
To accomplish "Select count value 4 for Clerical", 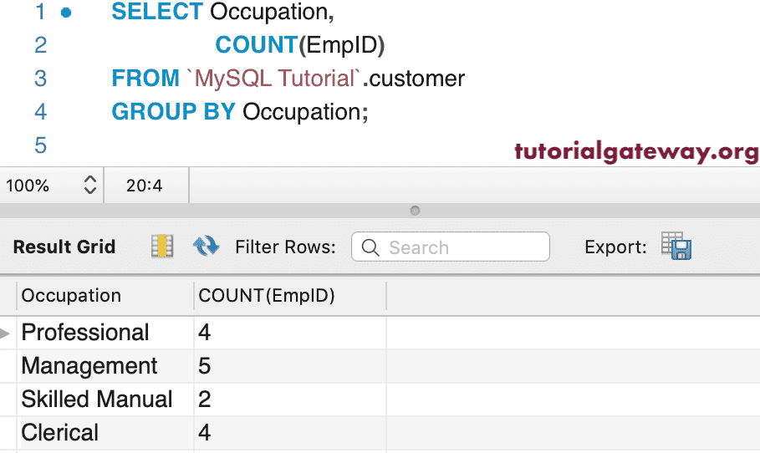I will (x=290, y=433).
